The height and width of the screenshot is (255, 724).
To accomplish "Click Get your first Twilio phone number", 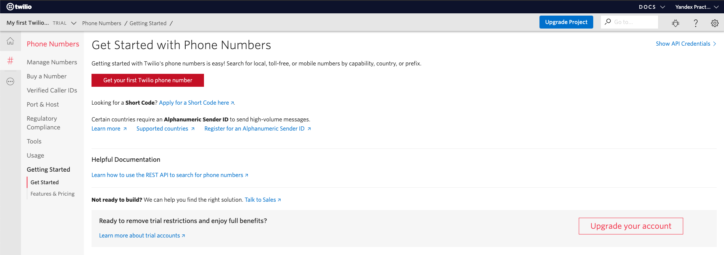I will [148, 80].
